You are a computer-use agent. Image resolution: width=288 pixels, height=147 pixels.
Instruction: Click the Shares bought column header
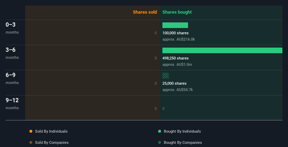point(177,12)
